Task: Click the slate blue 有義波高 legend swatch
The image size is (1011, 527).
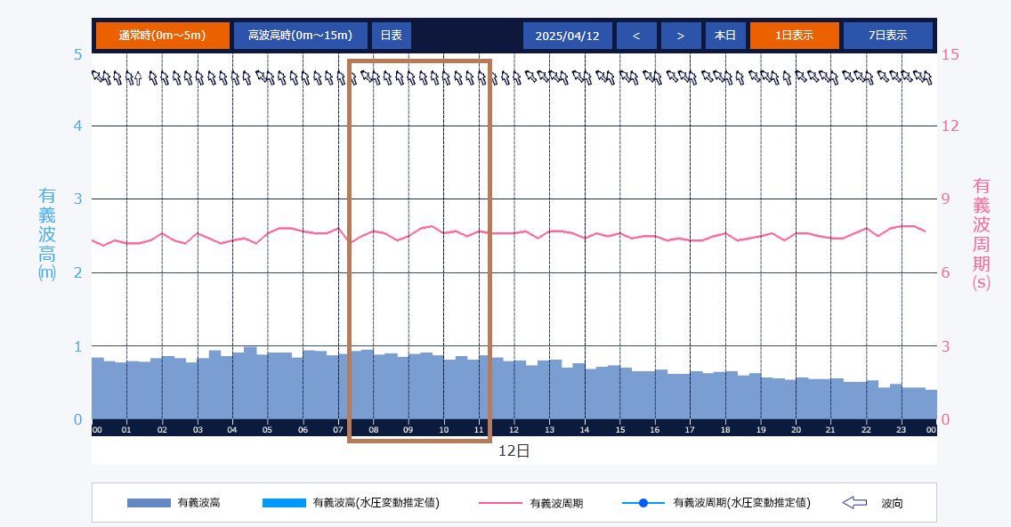Action: (149, 503)
